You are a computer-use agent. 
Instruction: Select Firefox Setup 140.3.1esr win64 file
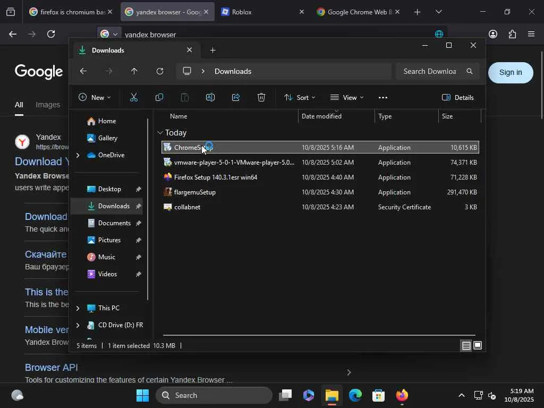tap(320, 177)
